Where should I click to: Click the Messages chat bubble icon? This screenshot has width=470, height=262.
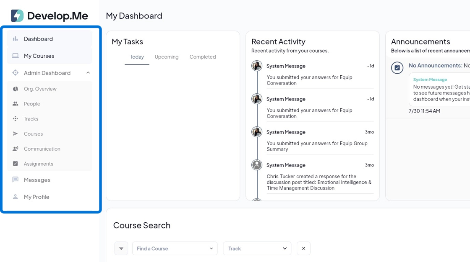pyautogui.click(x=16, y=180)
